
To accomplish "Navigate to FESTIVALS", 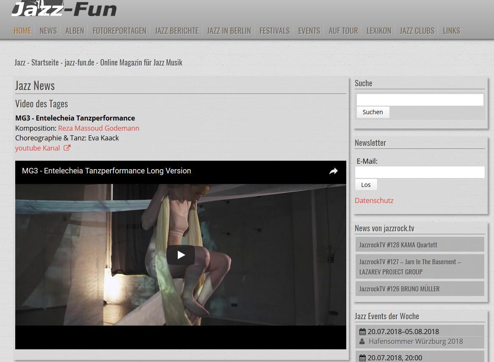I will [x=274, y=30].
